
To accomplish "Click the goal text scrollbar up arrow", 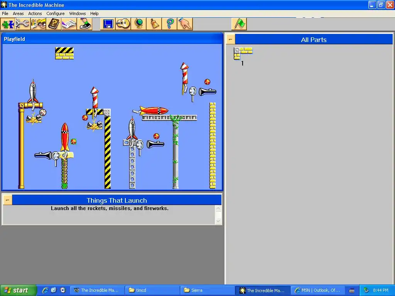I will click(218, 209).
